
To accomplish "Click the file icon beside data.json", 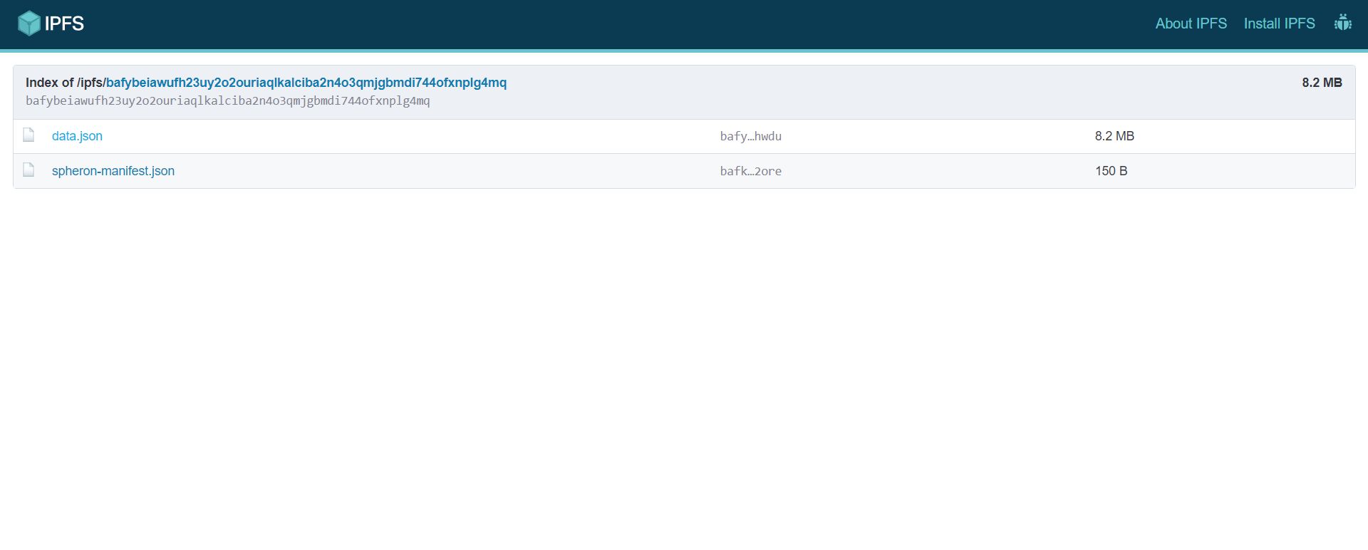I will click(28, 135).
